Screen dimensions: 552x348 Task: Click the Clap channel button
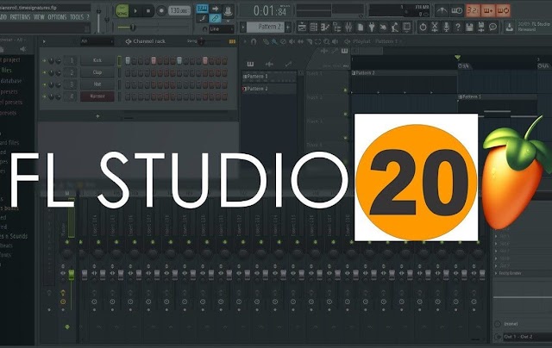(x=97, y=72)
